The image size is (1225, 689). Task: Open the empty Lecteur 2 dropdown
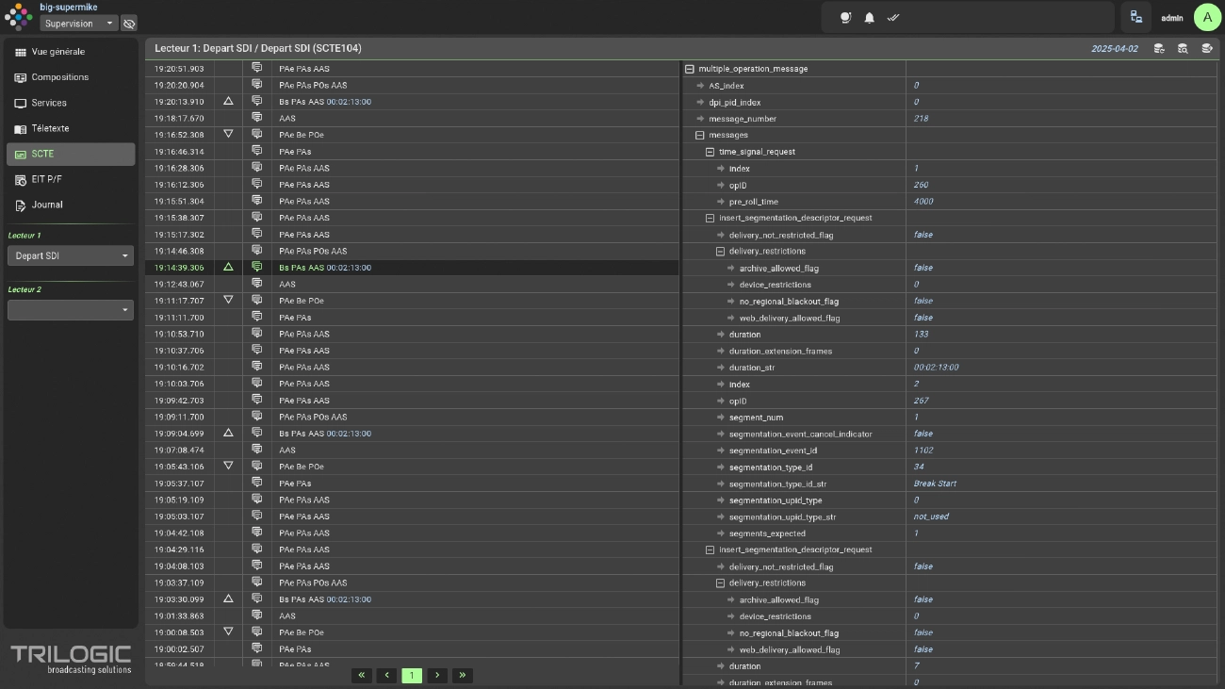tap(71, 310)
